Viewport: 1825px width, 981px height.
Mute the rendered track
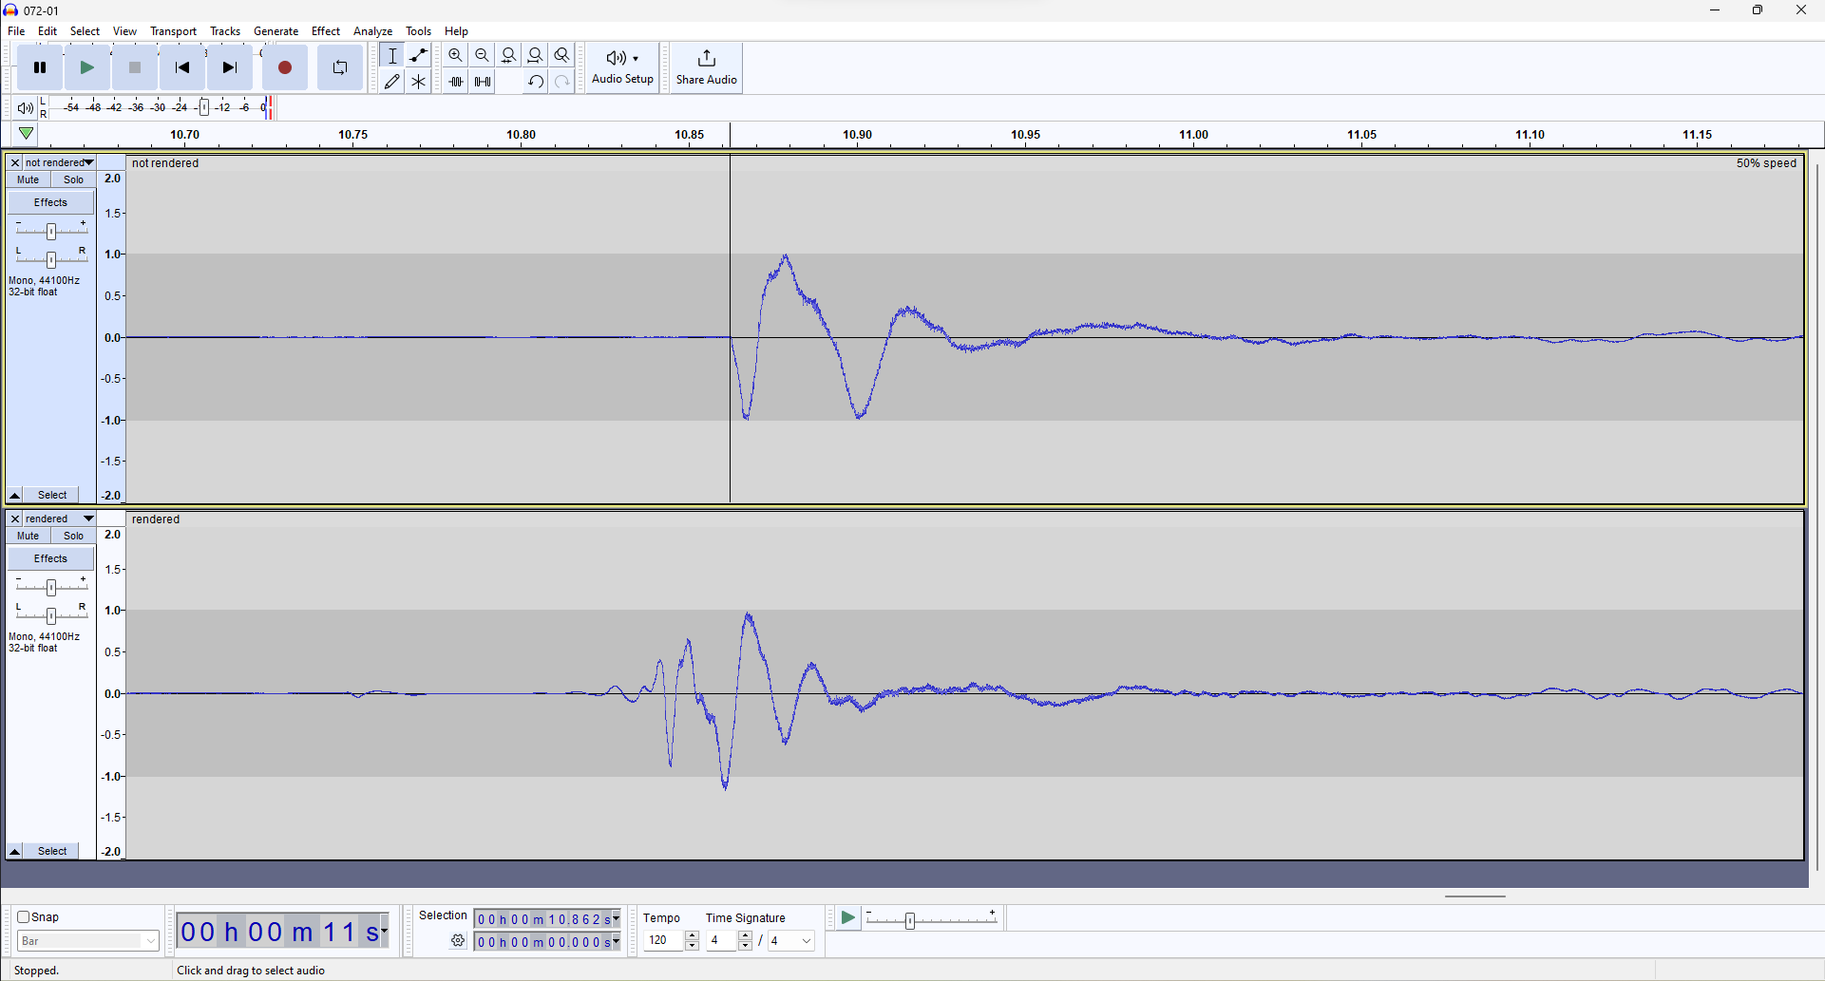point(27,535)
